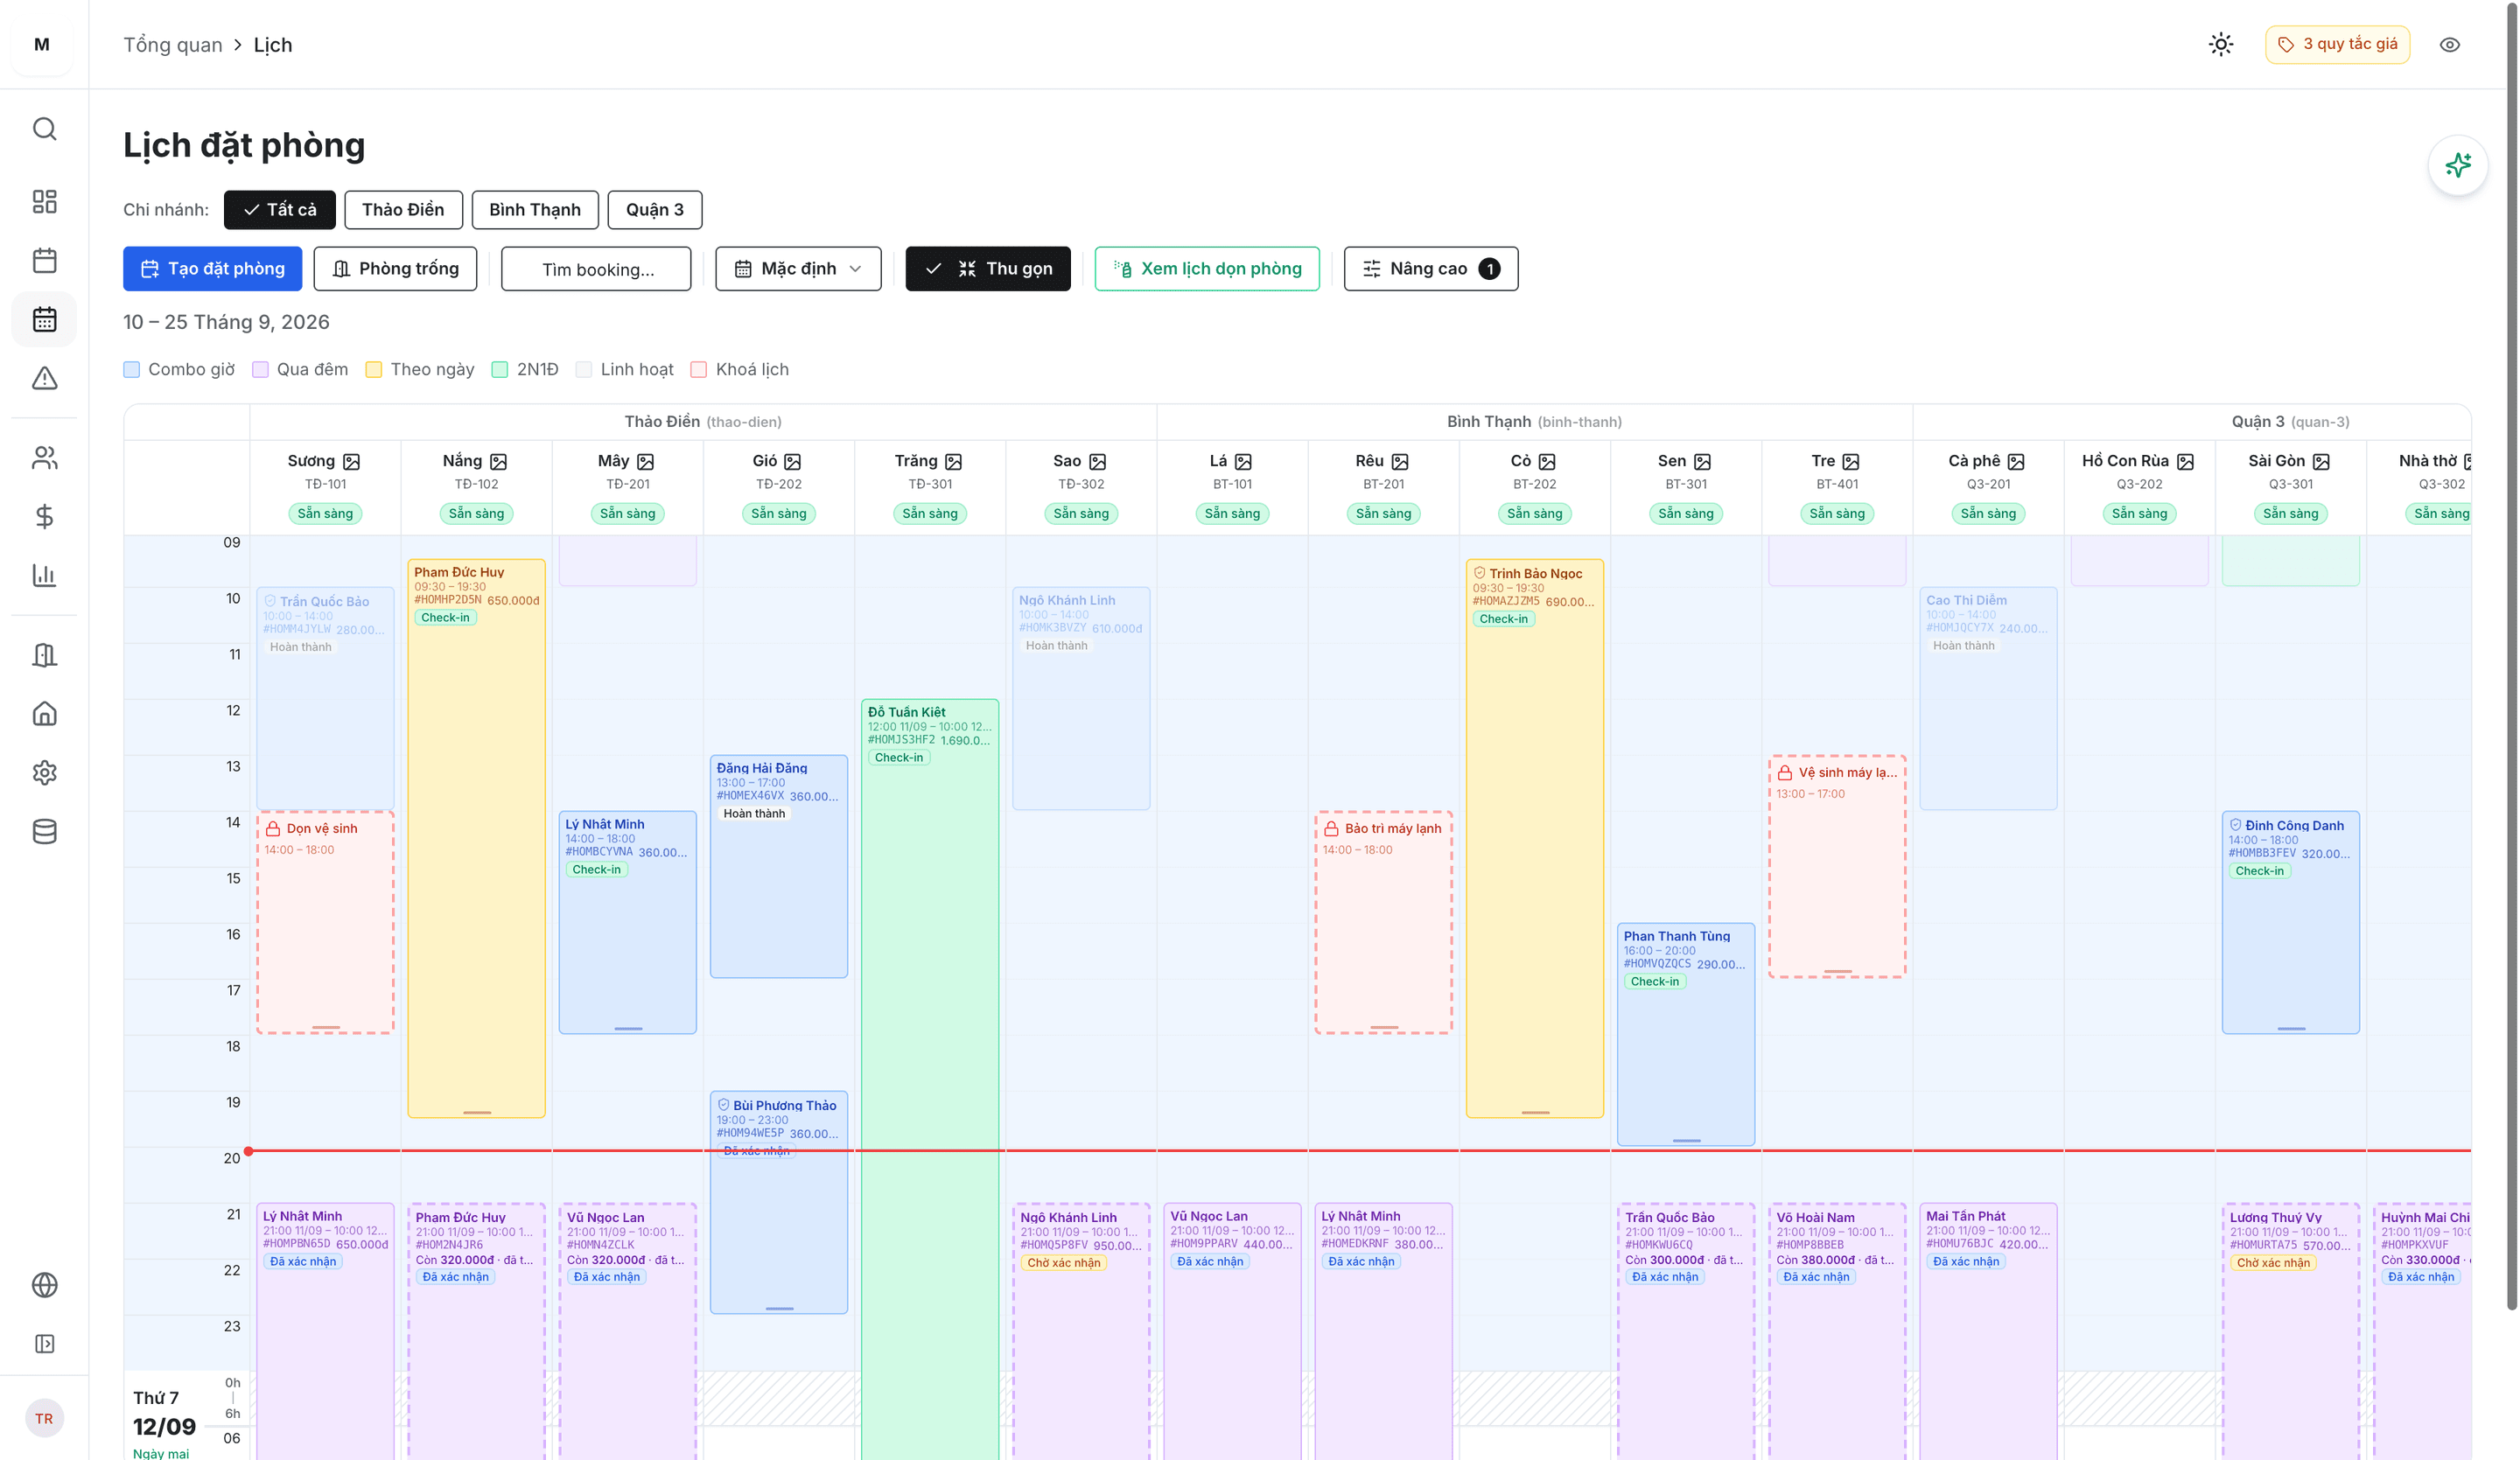Click the AI sparkle assistant button
The width and height of the screenshot is (2520, 1460).
click(2457, 165)
